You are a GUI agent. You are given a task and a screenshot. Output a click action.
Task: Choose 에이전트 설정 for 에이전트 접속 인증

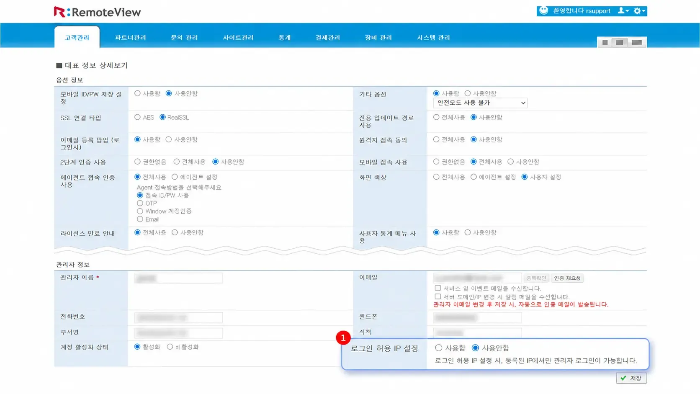coord(175,177)
